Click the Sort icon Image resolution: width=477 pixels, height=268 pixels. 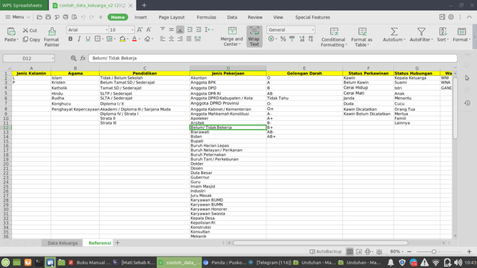click(443, 32)
